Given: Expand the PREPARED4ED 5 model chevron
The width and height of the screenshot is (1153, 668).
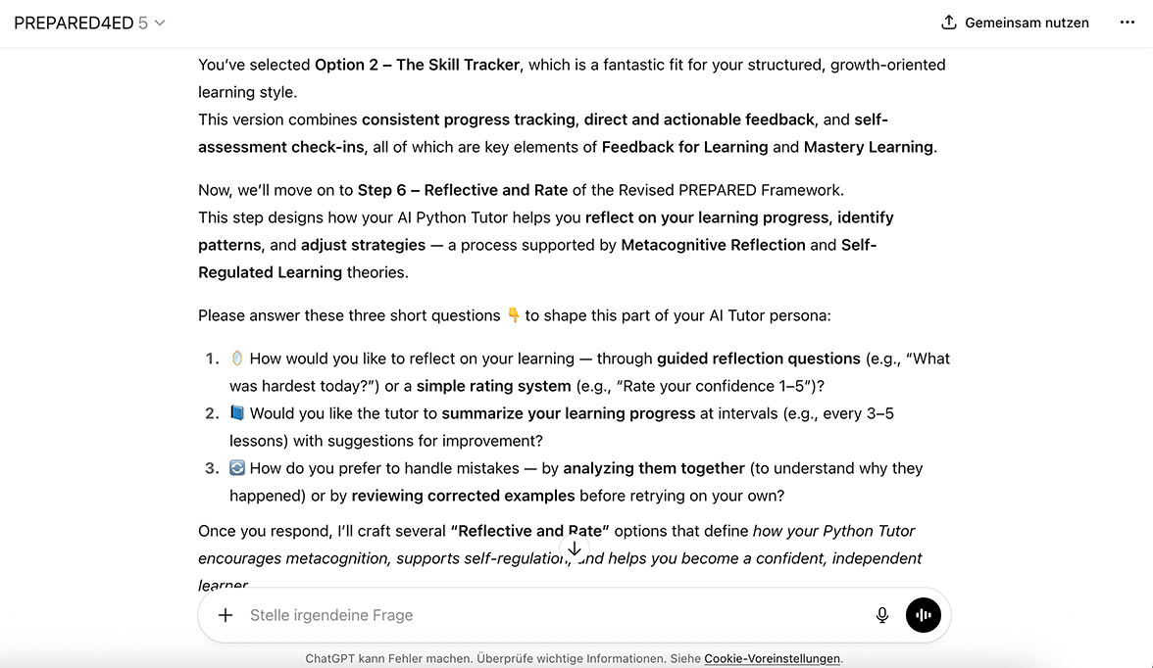Looking at the screenshot, I should point(160,23).
